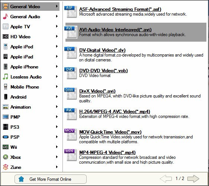Viewport: 209px width, 186px height.
Task: Open the Wii category label
Action: click(x=14, y=147)
